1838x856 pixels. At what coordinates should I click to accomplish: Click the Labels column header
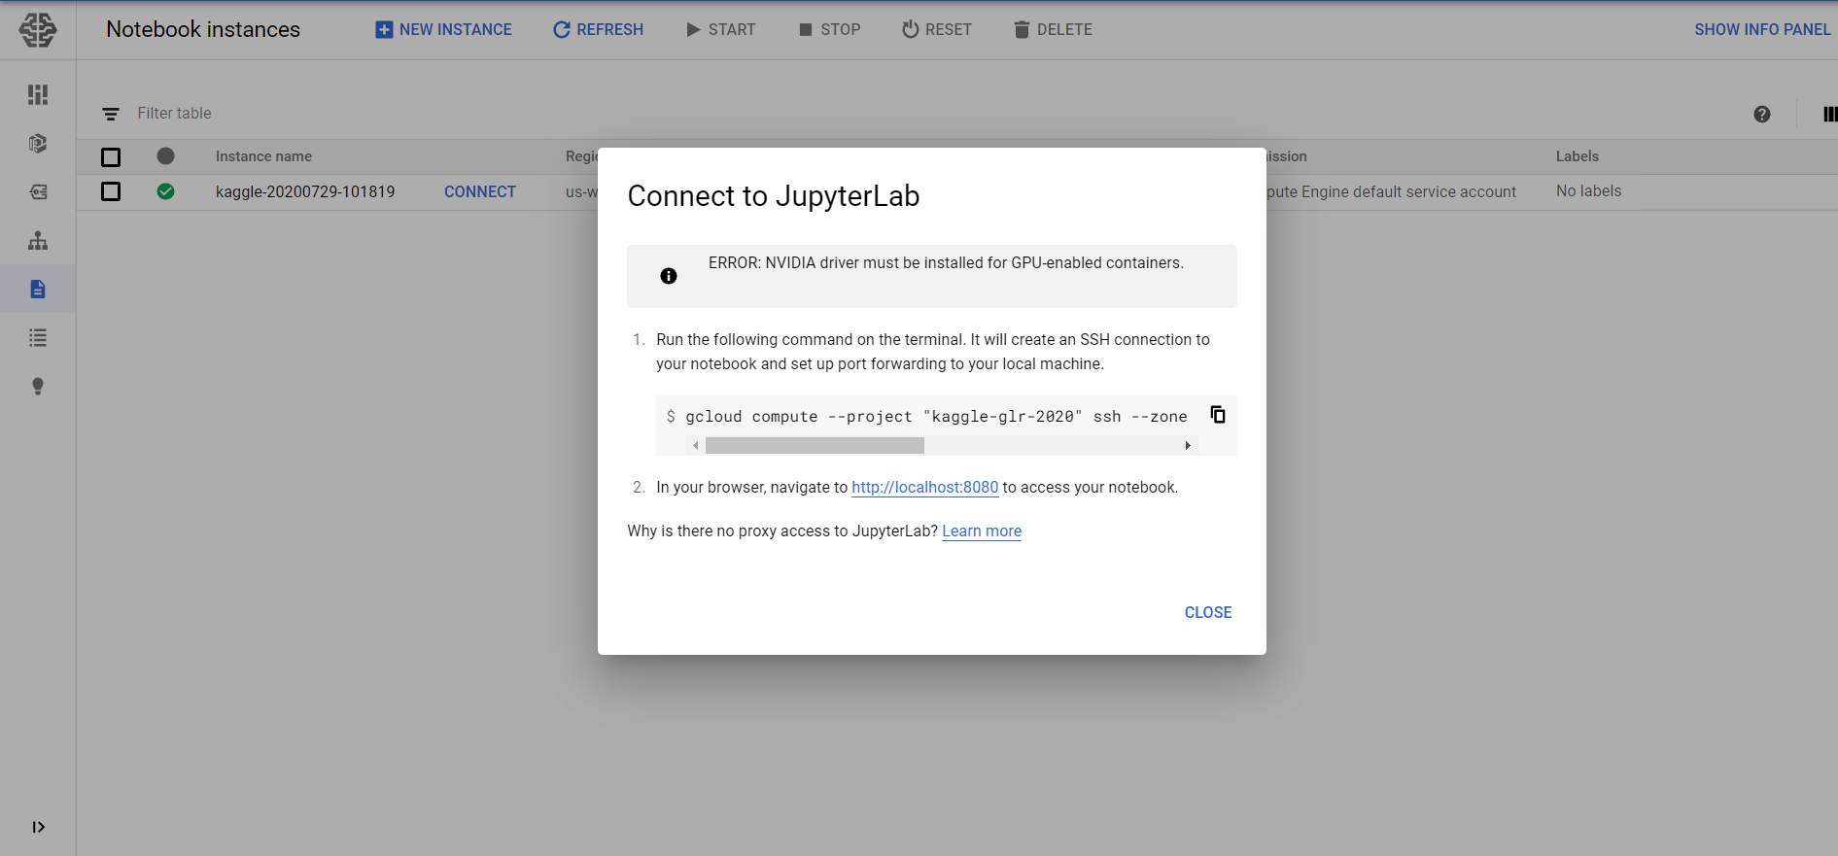click(1577, 156)
